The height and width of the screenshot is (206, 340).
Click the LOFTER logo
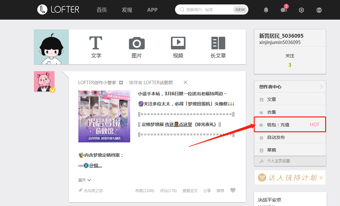58,9
